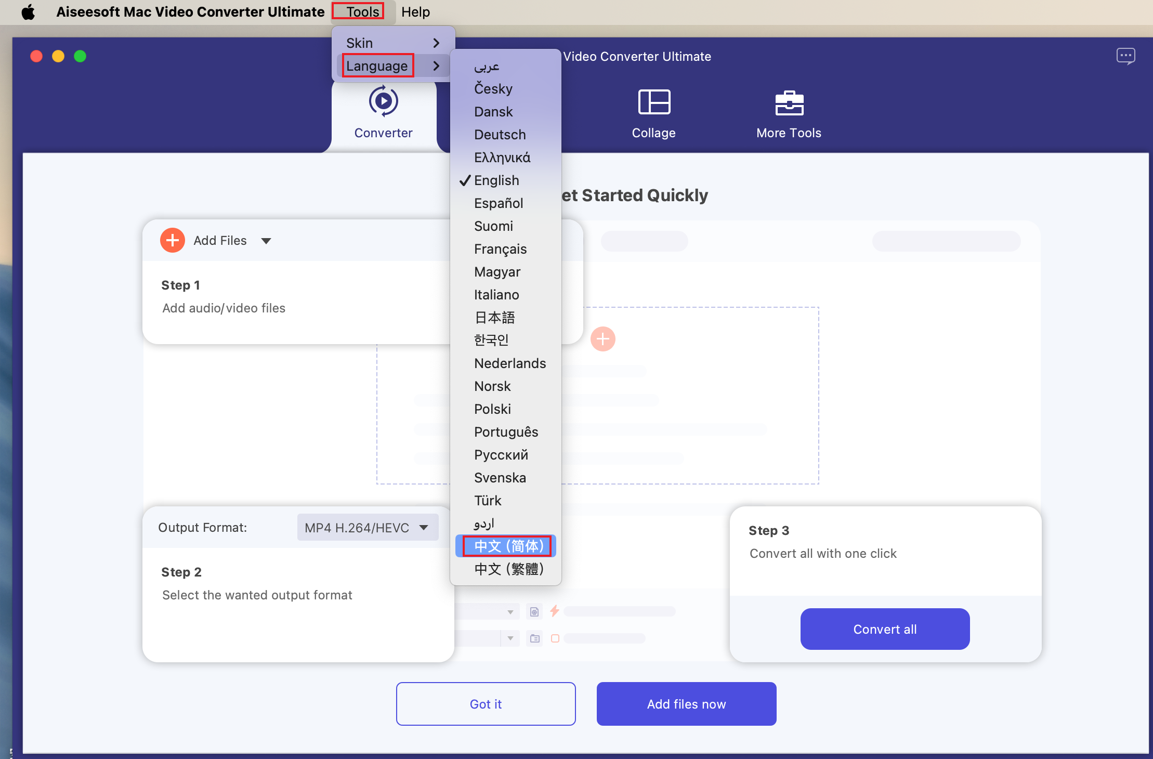Select 中文 (繁體) language
Viewport: 1153px width, 759px height.
click(x=506, y=569)
